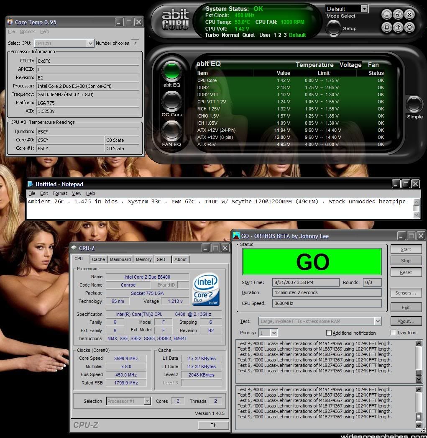The width and height of the screenshot is (427, 438).
Task: Expand the Test type dropdown in ORTHOS
Action: click(378, 321)
